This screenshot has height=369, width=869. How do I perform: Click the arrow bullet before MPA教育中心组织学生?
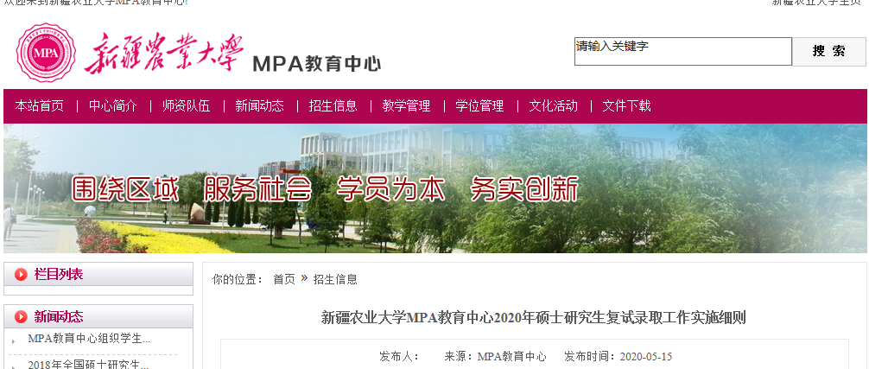click(13, 342)
